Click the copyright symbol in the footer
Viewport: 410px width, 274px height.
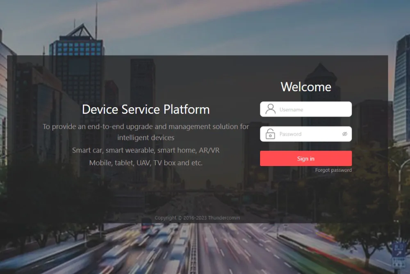pyautogui.click(x=180, y=218)
